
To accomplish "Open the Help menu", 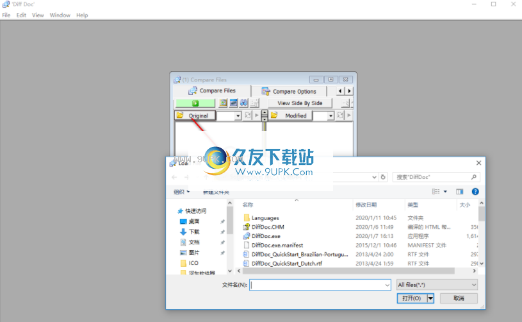I will click(82, 15).
